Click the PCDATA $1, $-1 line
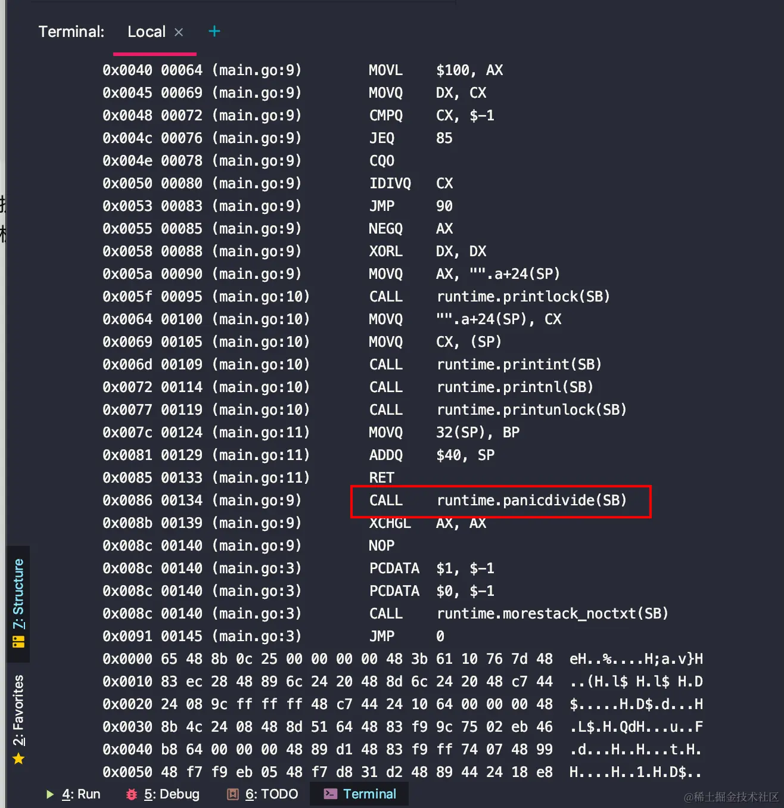The height and width of the screenshot is (808, 784). click(x=432, y=568)
